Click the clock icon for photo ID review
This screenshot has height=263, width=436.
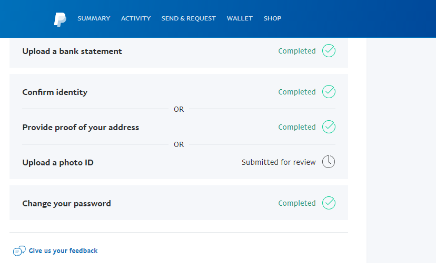click(329, 162)
